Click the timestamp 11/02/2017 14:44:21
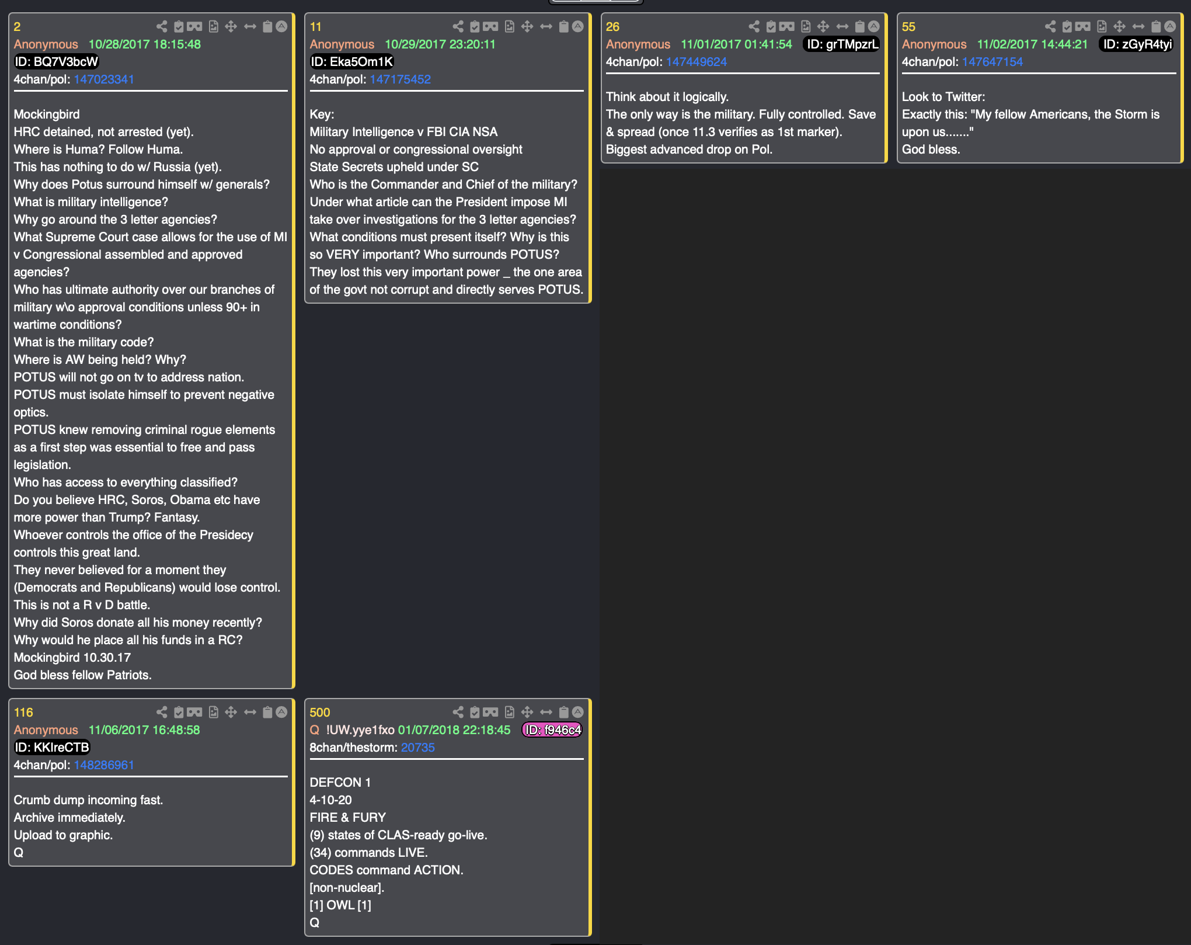This screenshot has width=1191, height=945. point(1033,44)
